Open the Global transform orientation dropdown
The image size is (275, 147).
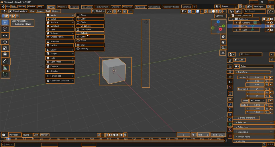pyautogui.click(x=98, y=11)
